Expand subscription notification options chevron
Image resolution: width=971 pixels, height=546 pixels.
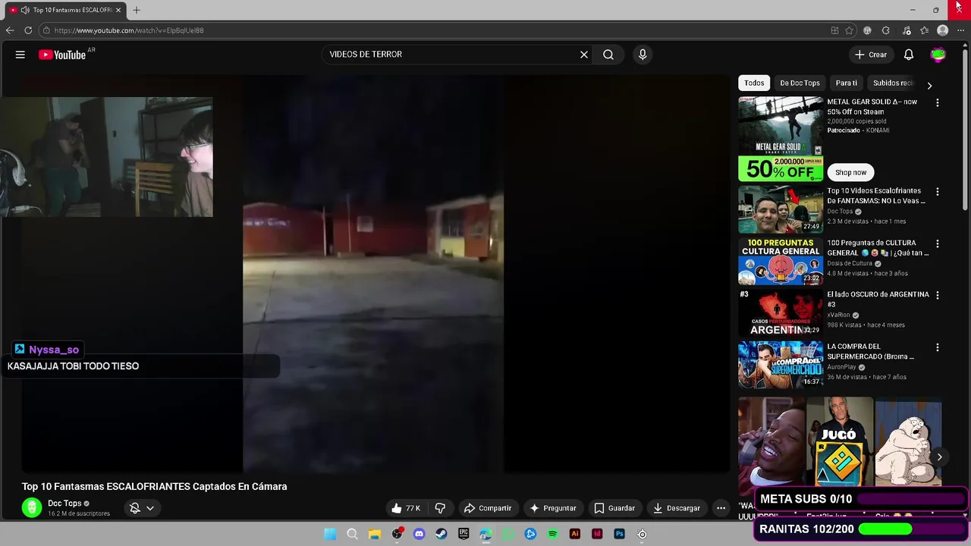150,508
